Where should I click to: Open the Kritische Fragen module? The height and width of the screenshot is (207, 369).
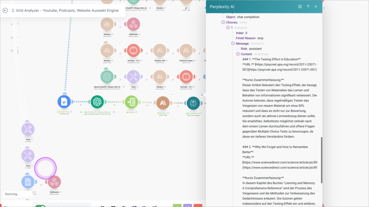click(186, 50)
